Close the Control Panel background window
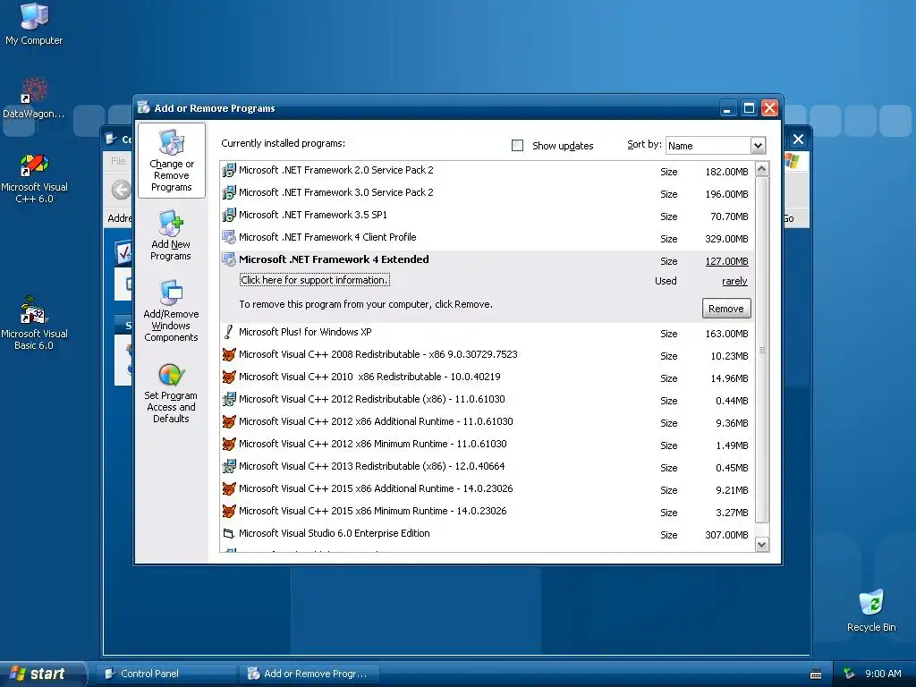This screenshot has height=687, width=916. point(798,139)
